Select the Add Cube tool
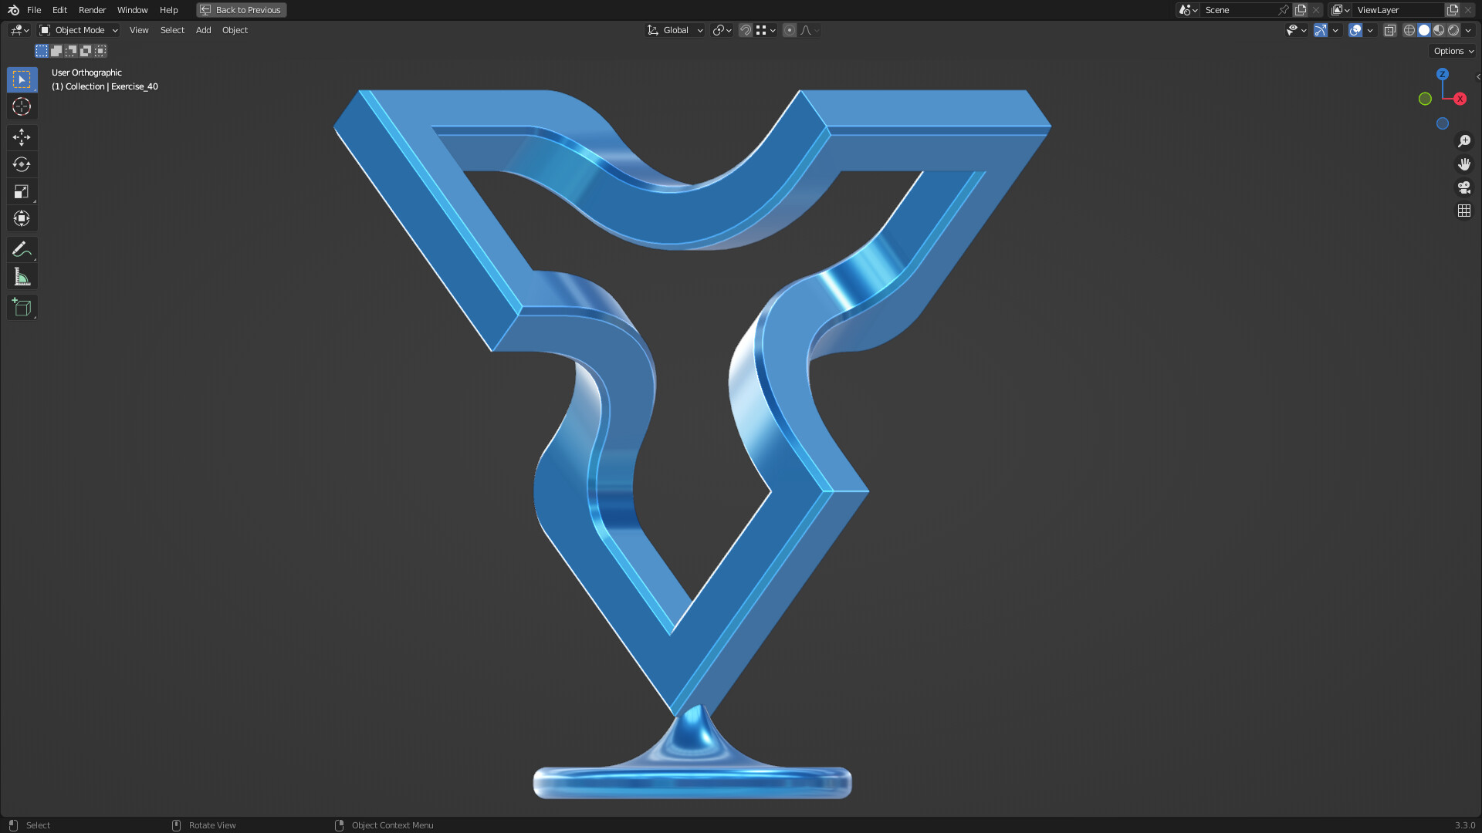The height and width of the screenshot is (833, 1482). pos(22,307)
